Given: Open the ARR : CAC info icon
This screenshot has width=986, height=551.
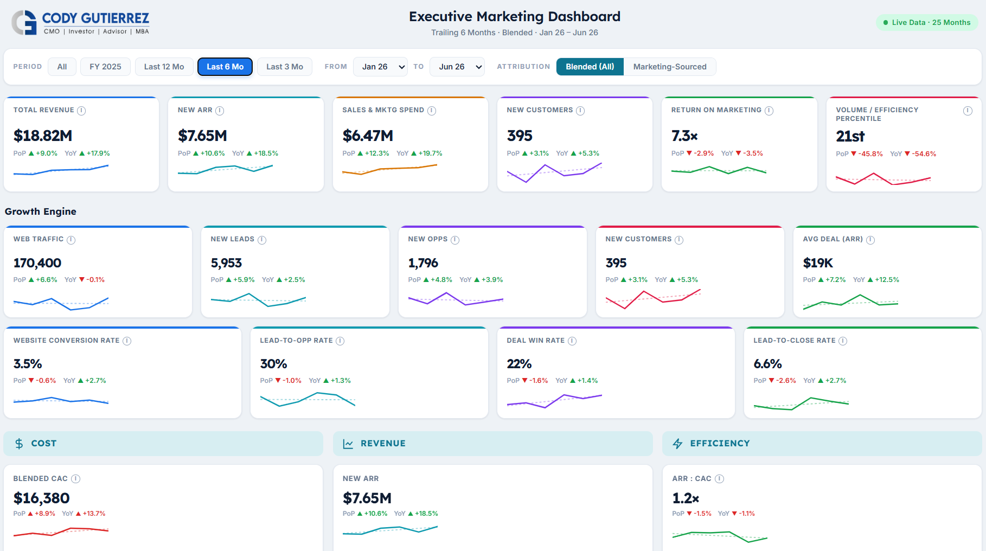Looking at the screenshot, I should pyautogui.click(x=720, y=479).
